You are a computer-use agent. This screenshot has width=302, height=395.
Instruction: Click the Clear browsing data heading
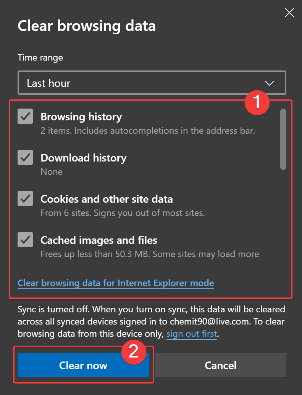(x=87, y=26)
